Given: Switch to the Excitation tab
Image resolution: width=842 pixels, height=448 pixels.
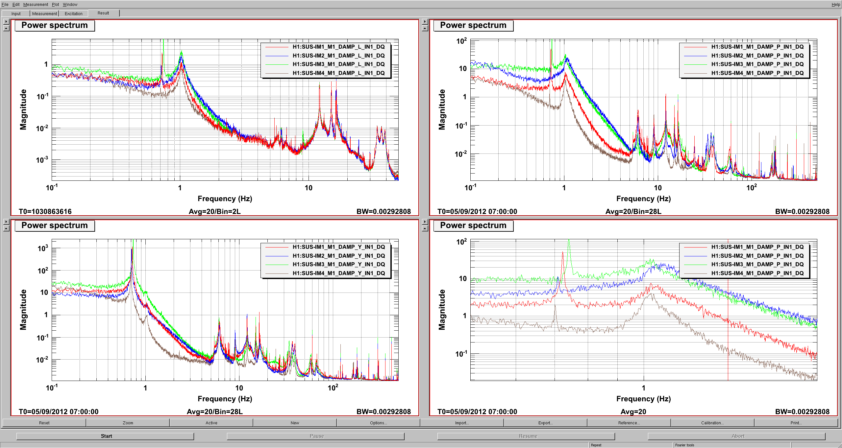Looking at the screenshot, I should [73, 13].
